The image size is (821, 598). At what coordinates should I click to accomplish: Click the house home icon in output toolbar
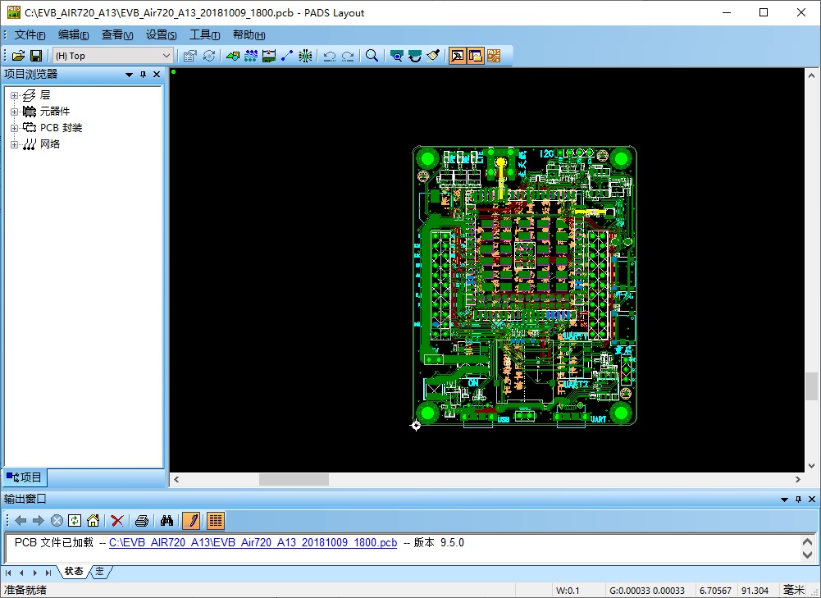pos(94,520)
